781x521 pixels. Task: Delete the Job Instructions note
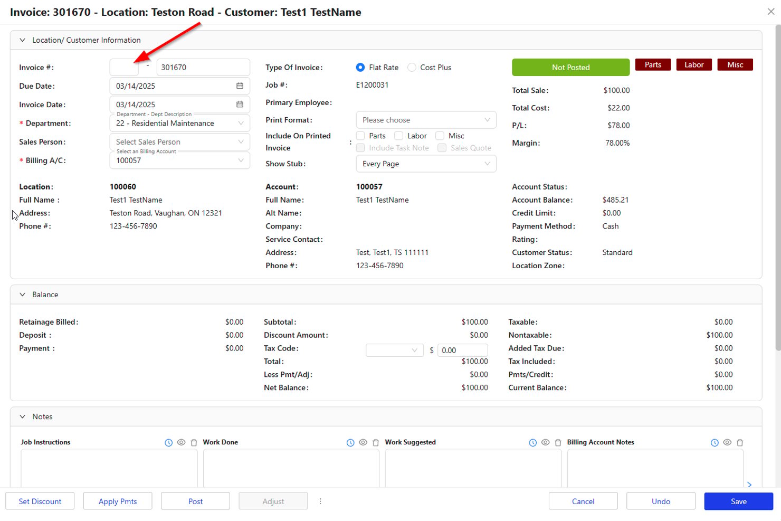point(194,443)
